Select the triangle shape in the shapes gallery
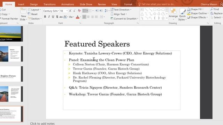This screenshot has width=223, height=125. click(142, 14)
